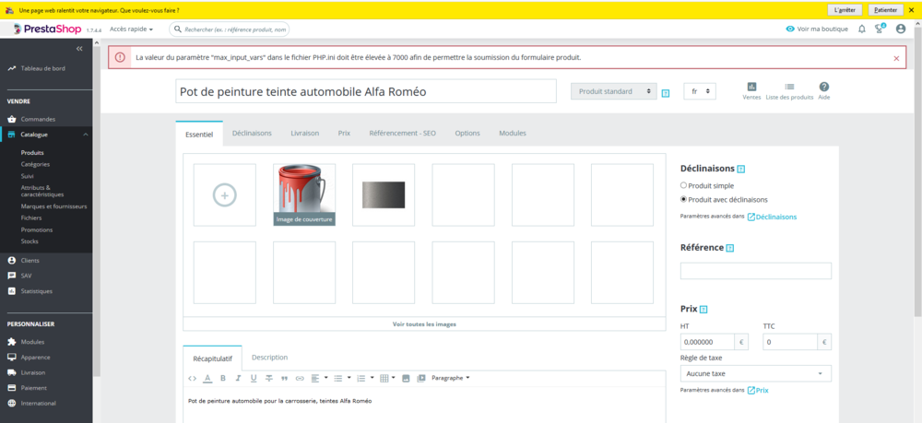922x423 pixels.
Task: Open help icon next to Prix heading
Action: [x=703, y=310]
